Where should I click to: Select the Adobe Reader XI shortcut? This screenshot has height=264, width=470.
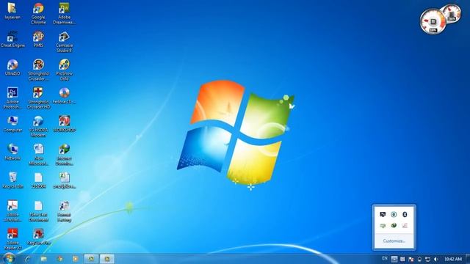click(x=12, y=239)
